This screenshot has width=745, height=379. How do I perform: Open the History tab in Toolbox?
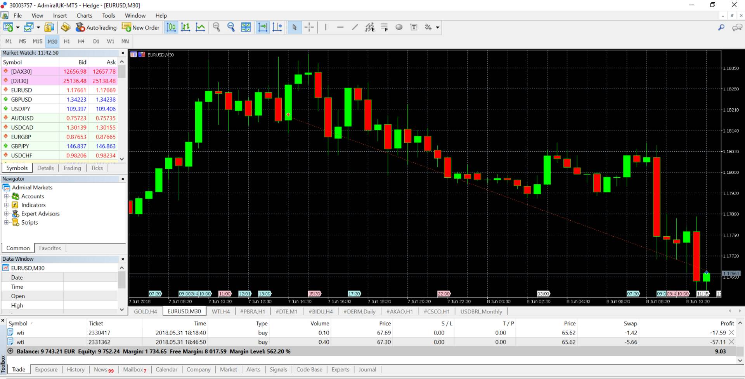75,370
